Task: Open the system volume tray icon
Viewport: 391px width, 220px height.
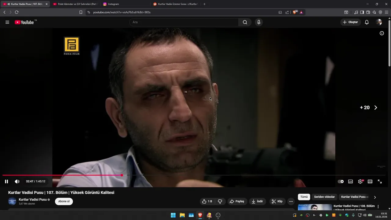Action: tap(364, 215)
